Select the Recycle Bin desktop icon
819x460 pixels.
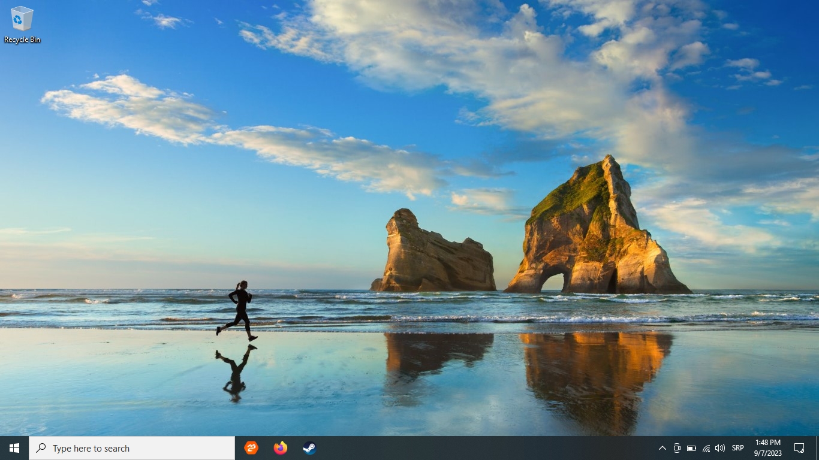[x=22, y=25]
